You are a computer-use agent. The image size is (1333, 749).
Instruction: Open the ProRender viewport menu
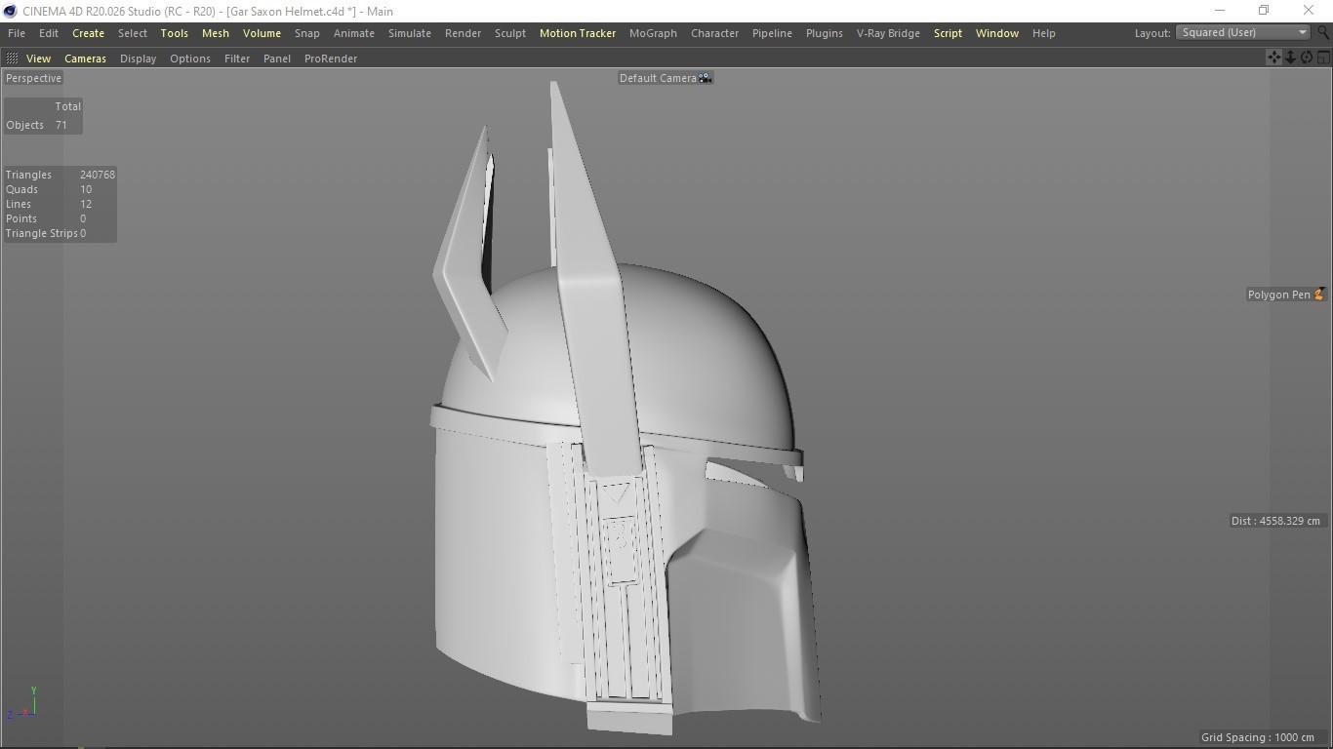pos(330,58)
